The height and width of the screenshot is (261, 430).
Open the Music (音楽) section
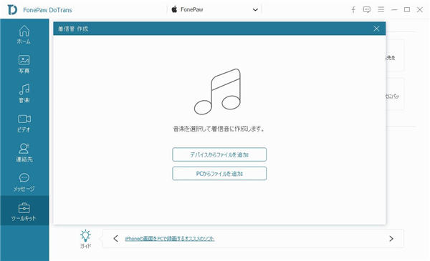coord(24,93)
